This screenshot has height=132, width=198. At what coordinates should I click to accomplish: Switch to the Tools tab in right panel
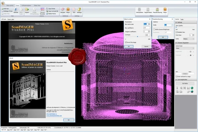point(182,20)
